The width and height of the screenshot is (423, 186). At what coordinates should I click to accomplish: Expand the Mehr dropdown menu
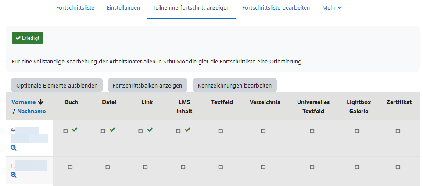coord(331,8)
